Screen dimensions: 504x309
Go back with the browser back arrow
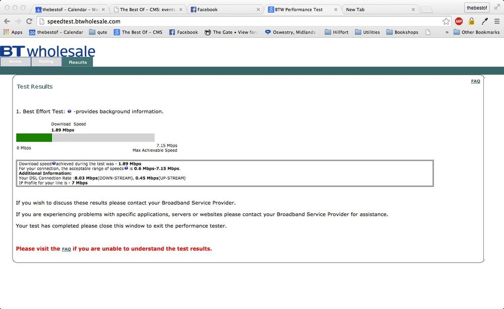[7, 21]
